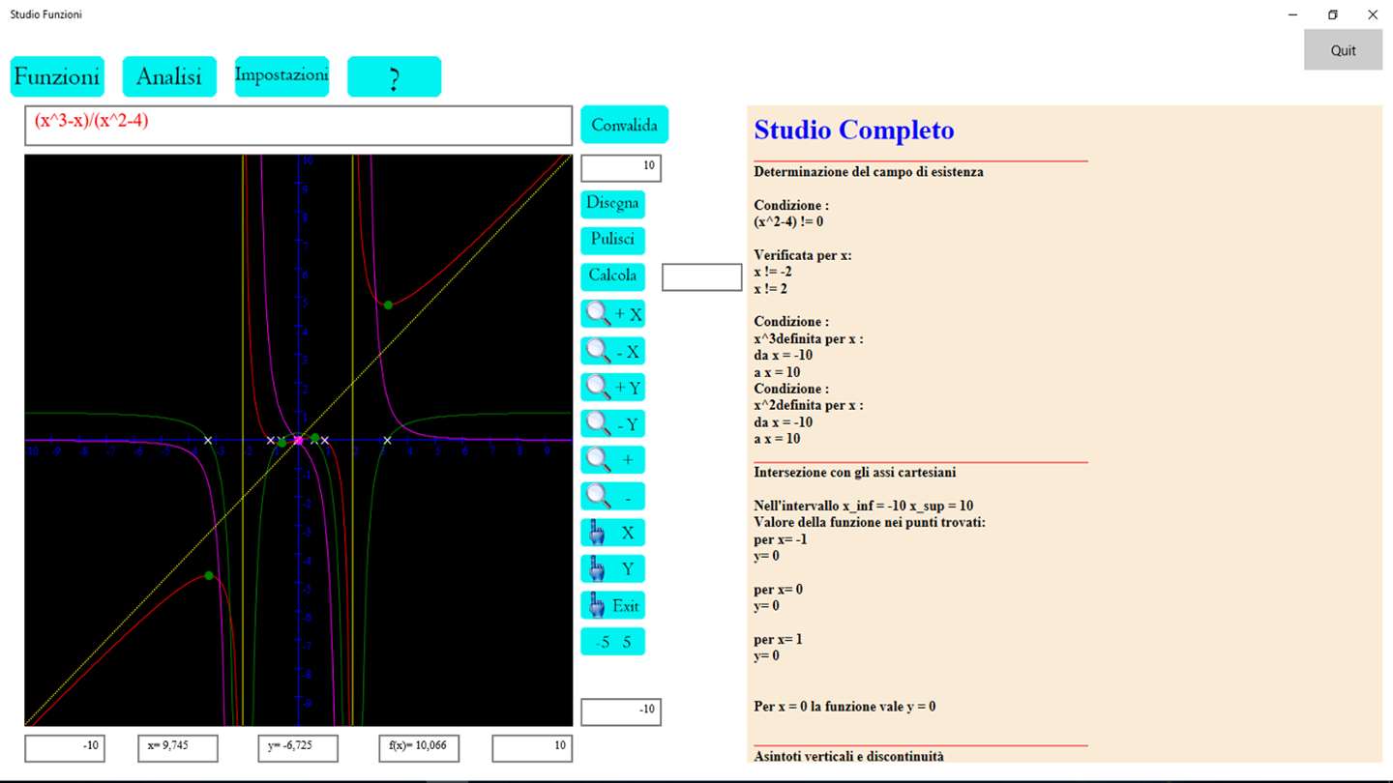Open the Funzioni menu
This screenshot has width=1393, height=783.
click(x=57, y=76)
